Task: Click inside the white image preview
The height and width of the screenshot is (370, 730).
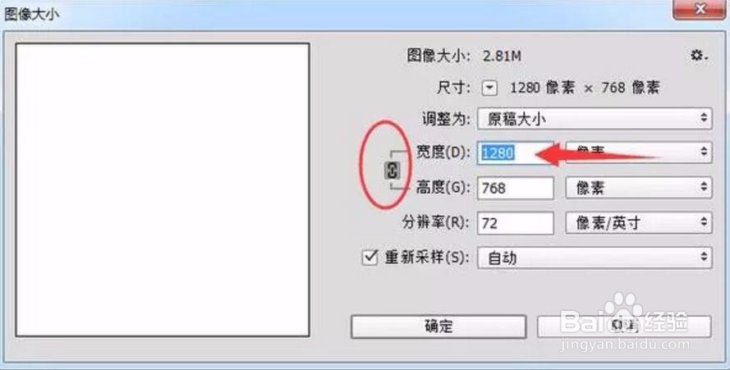Action: click(x=163, y=190)
